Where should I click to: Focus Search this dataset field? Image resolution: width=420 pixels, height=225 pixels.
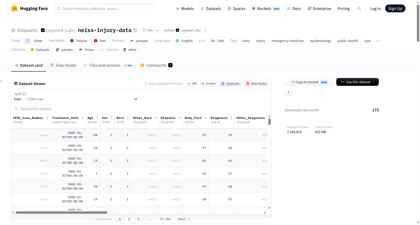point(141,109)
